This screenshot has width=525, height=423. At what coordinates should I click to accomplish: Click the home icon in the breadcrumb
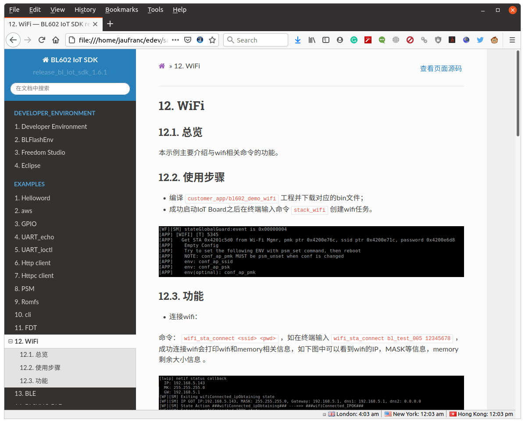click(162, 66)
